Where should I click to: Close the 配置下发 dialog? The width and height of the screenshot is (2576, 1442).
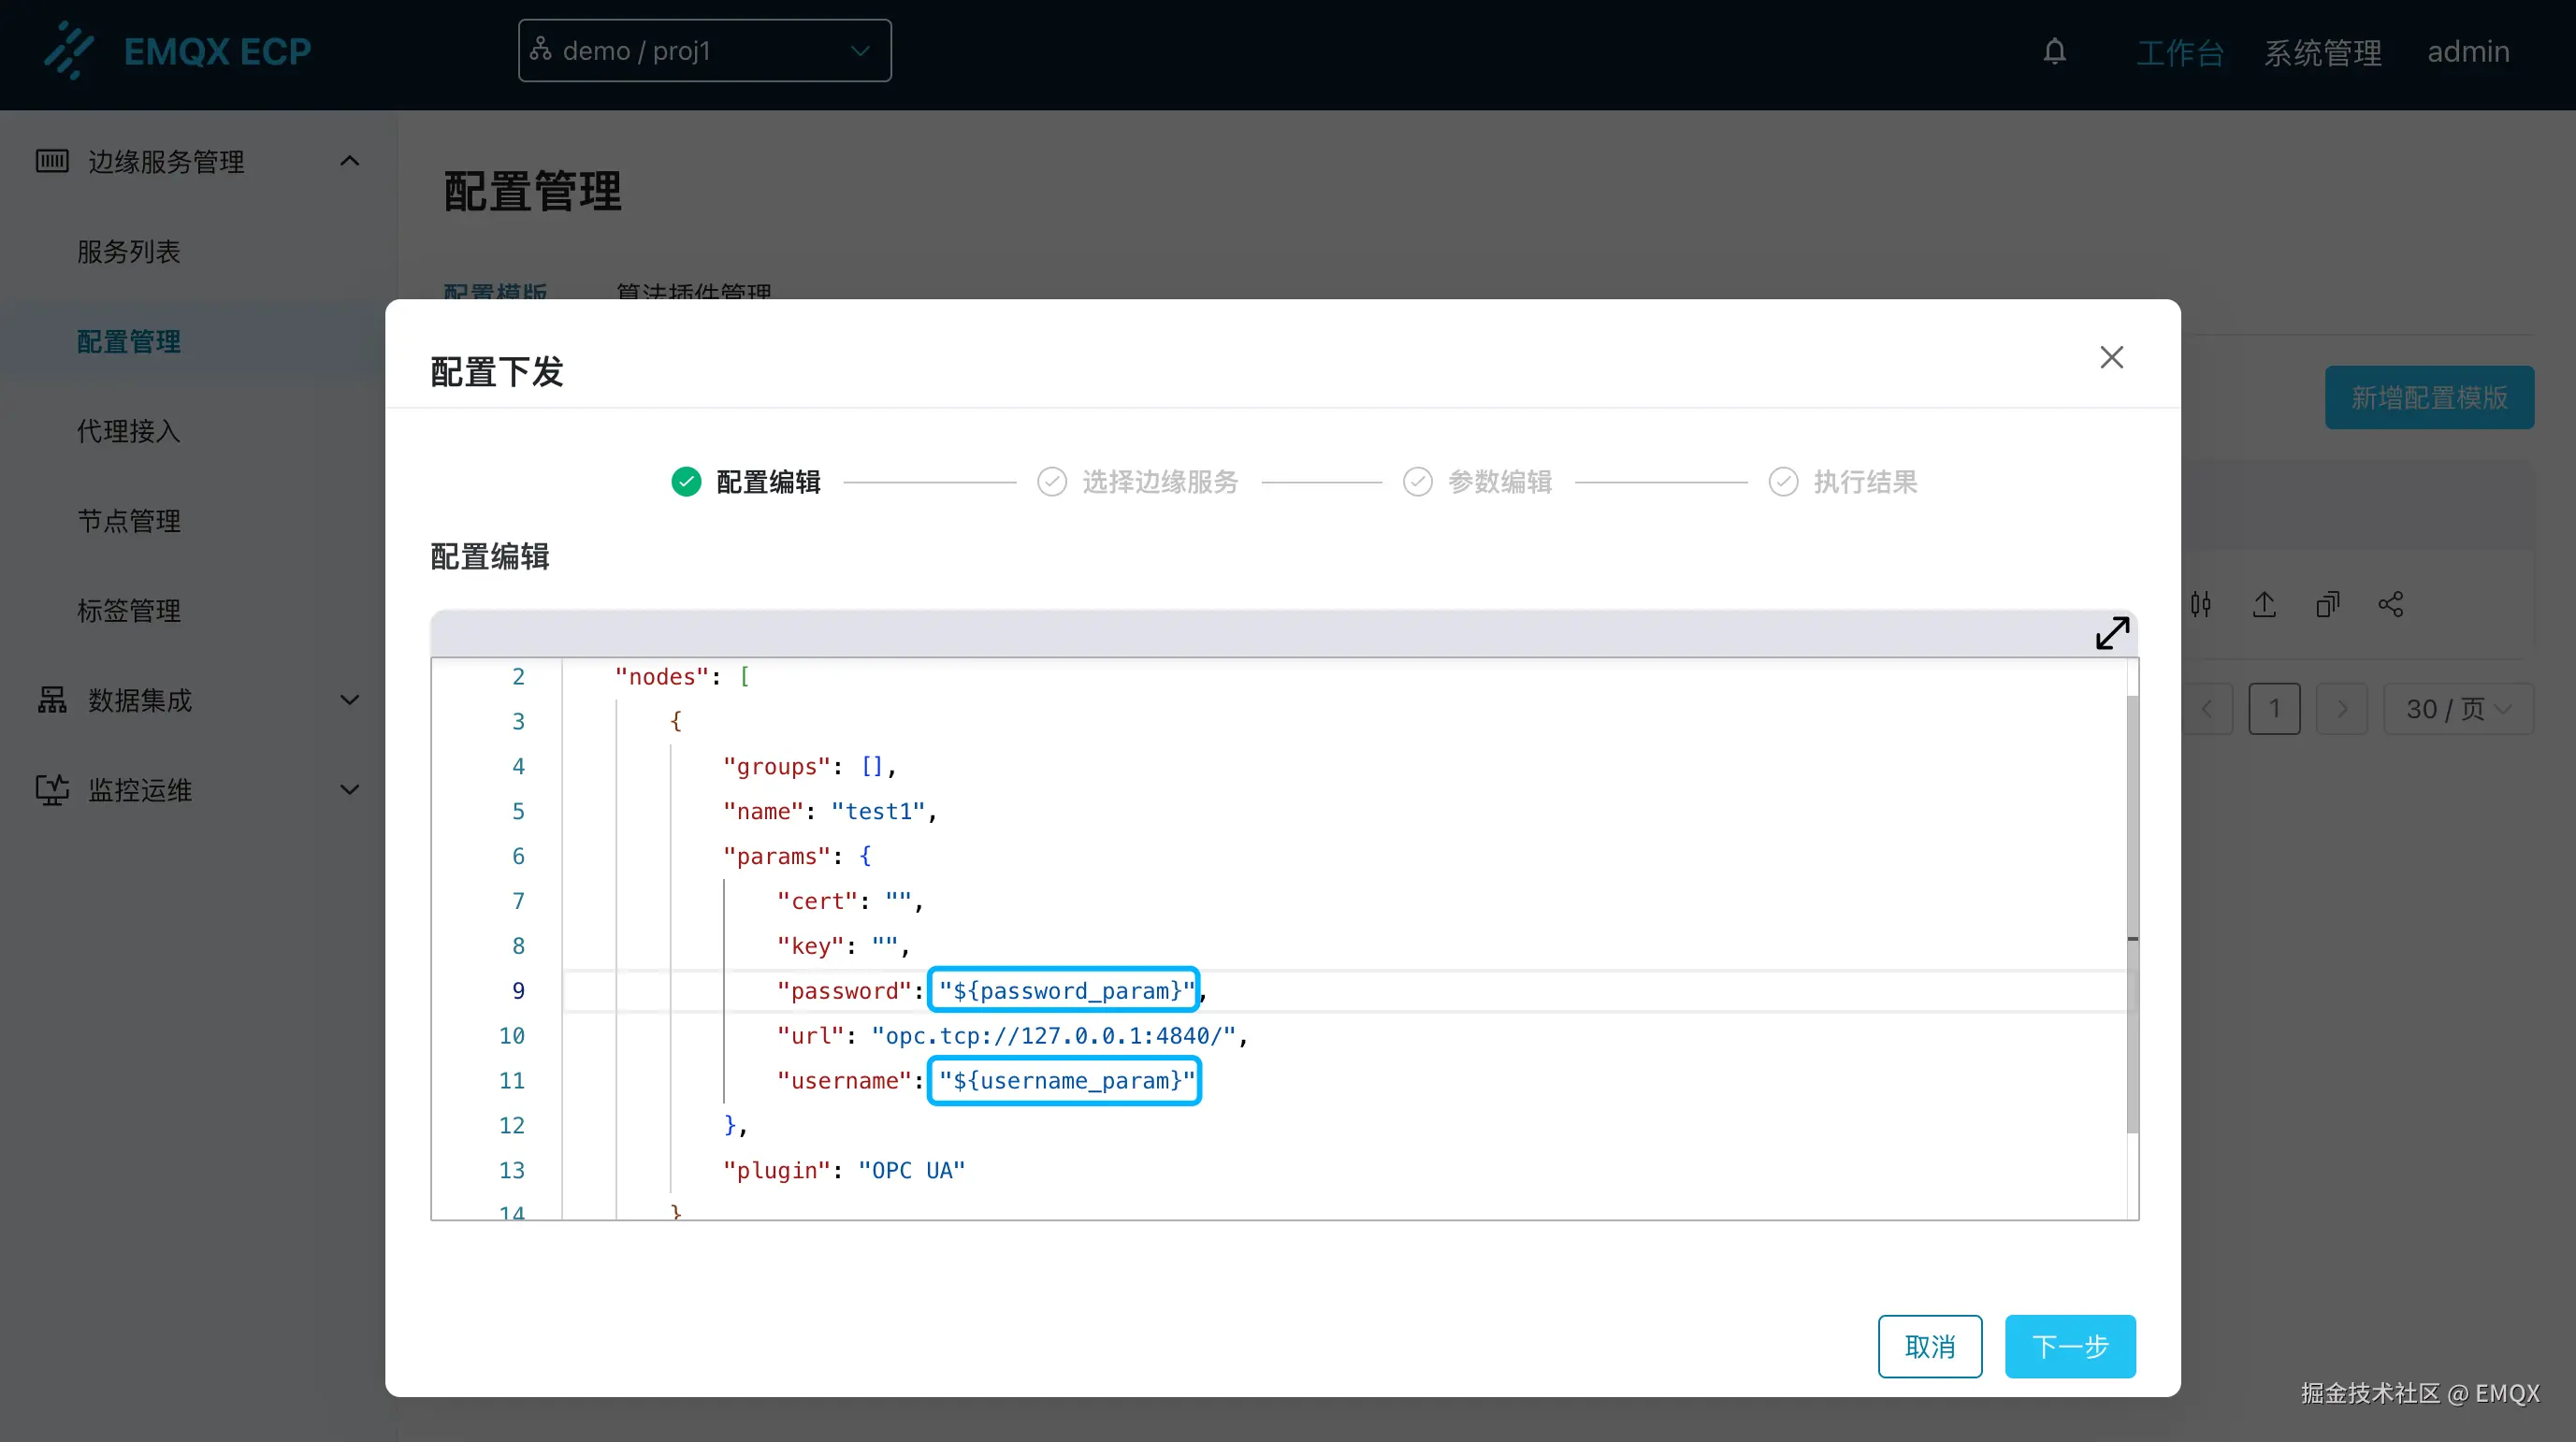[x=2111, y=357]
